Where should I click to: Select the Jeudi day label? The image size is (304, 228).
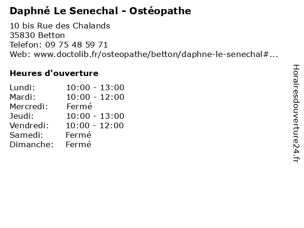22,116
